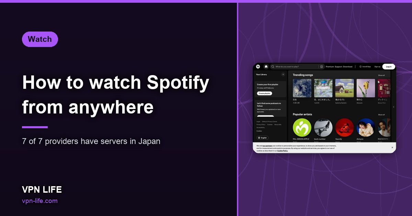Click the Sign up button
The image size is (412, 216).
click(377, 67)
